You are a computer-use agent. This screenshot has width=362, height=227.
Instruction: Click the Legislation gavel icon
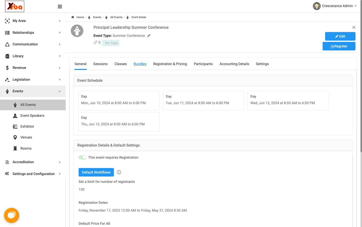(x=7, y=79)
